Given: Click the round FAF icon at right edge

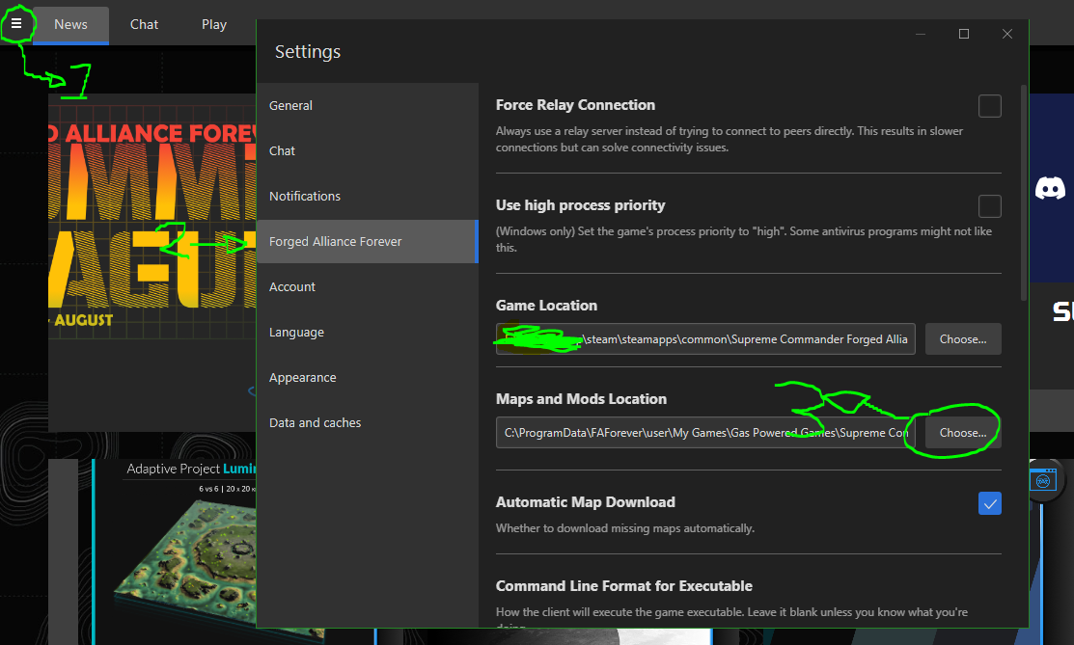Looking at the screenshot, I should pos(1043,481).
